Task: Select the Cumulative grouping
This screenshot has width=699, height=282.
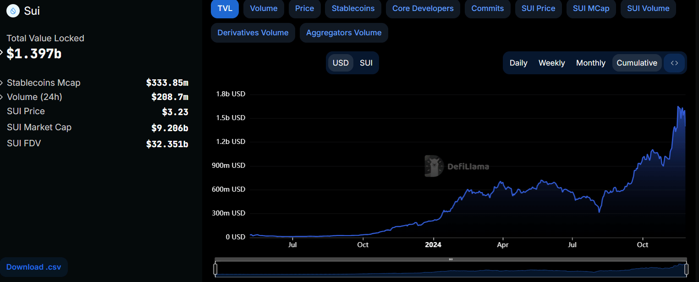Action: (x=637, y=63)
